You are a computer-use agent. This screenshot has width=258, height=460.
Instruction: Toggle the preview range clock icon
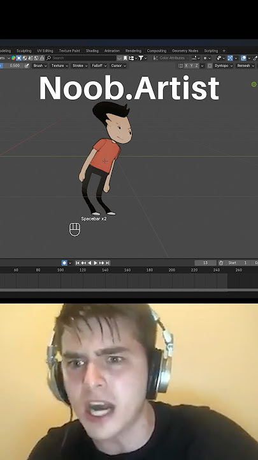tap(221, 263)
